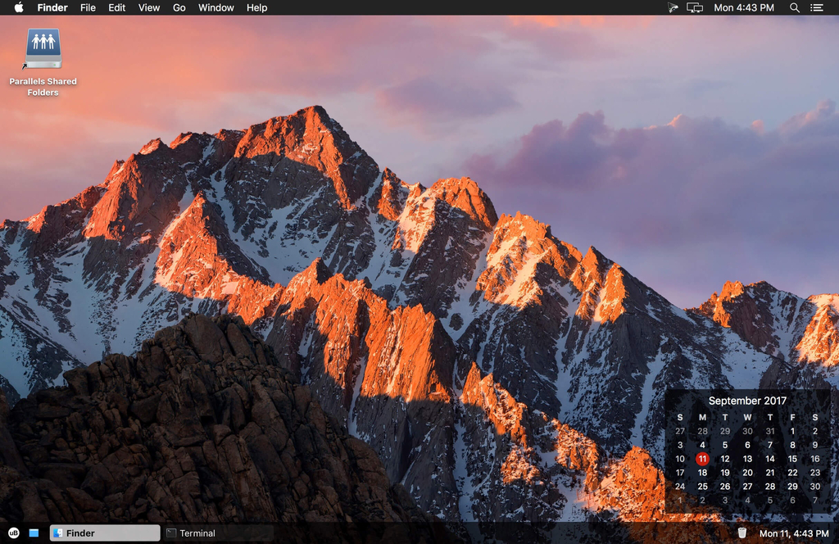Open the Apple menu

[x=19, y=7]
